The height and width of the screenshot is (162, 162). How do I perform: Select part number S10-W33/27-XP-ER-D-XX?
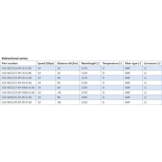[17, 83]
